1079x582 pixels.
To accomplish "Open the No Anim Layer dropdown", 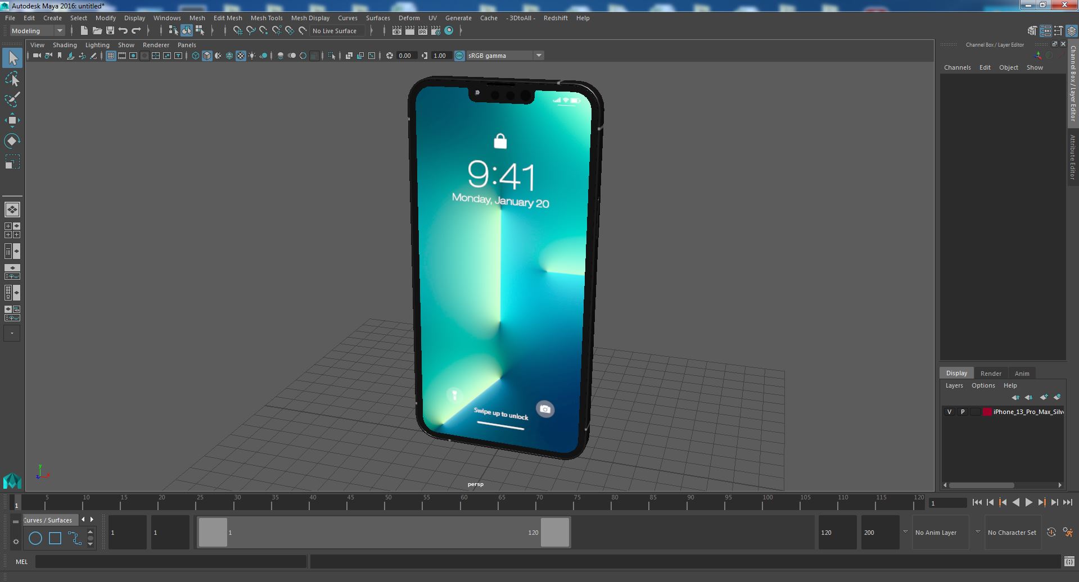I will coord(941,533).
